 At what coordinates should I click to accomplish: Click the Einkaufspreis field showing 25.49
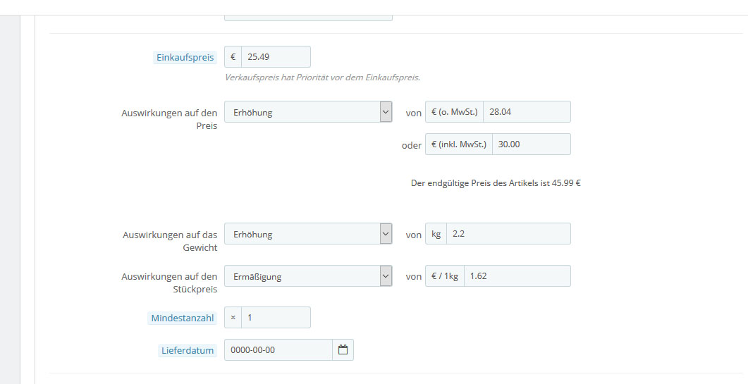[275, 57]
